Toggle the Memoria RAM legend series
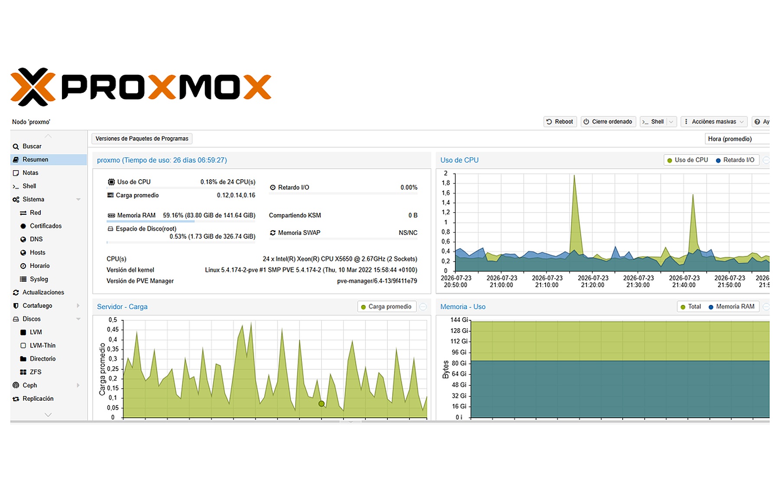Screen dimensions: 780x487 [731, 307]
